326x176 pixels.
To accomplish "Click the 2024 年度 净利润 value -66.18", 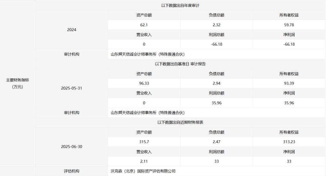I will (289, 44).
